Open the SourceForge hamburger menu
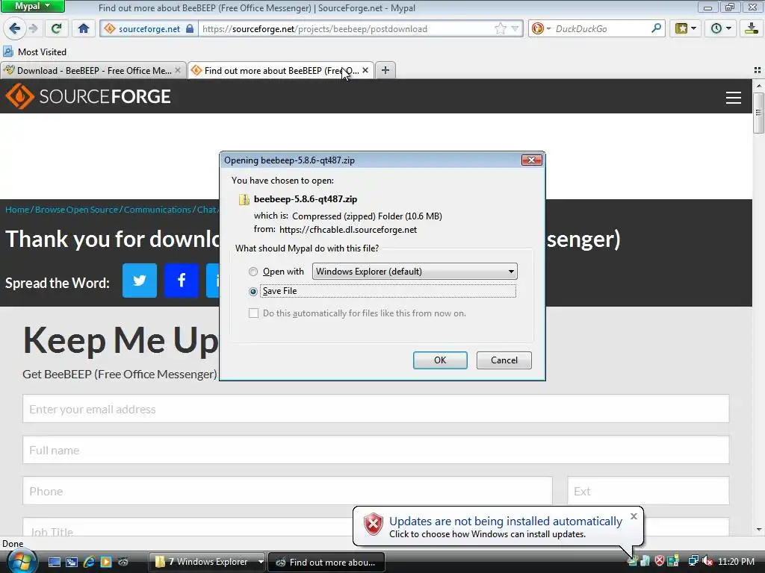 tap(733, 98)
